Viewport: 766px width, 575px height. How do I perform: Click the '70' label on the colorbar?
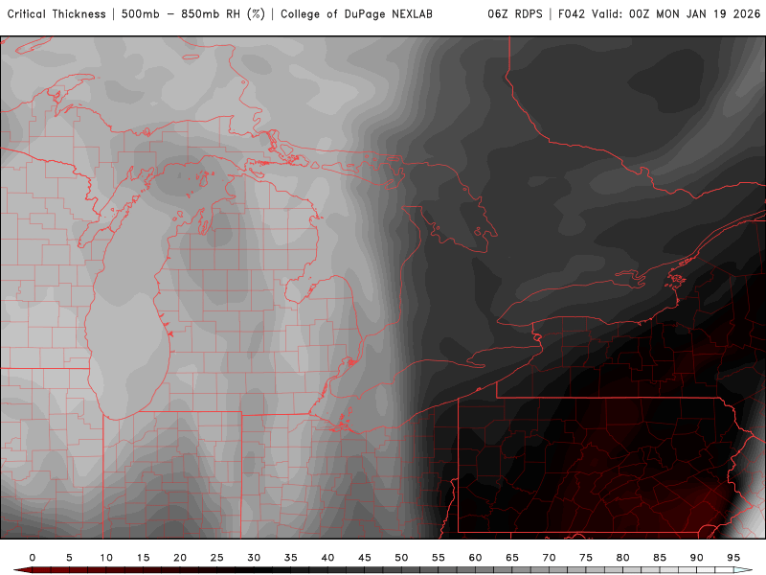coord(549,558)
